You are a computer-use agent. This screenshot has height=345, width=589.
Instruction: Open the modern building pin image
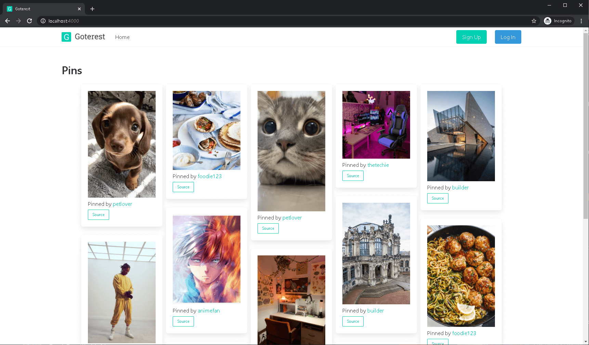pos(461,136)
